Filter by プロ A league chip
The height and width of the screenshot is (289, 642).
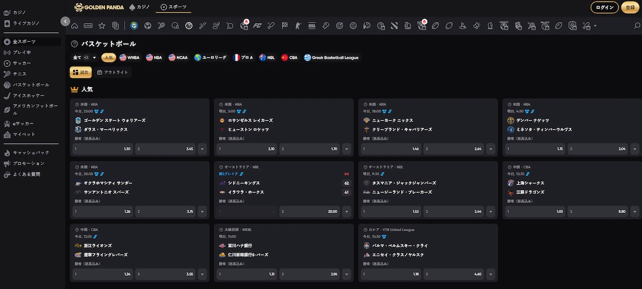[243, 57]
